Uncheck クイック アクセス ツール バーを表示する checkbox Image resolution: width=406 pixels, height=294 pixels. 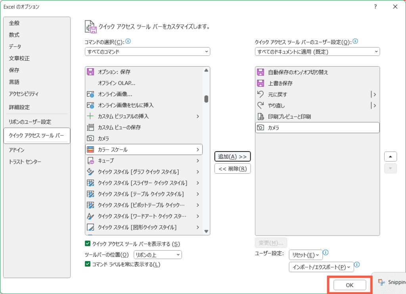pyautogui.click(x=88, y=244)
